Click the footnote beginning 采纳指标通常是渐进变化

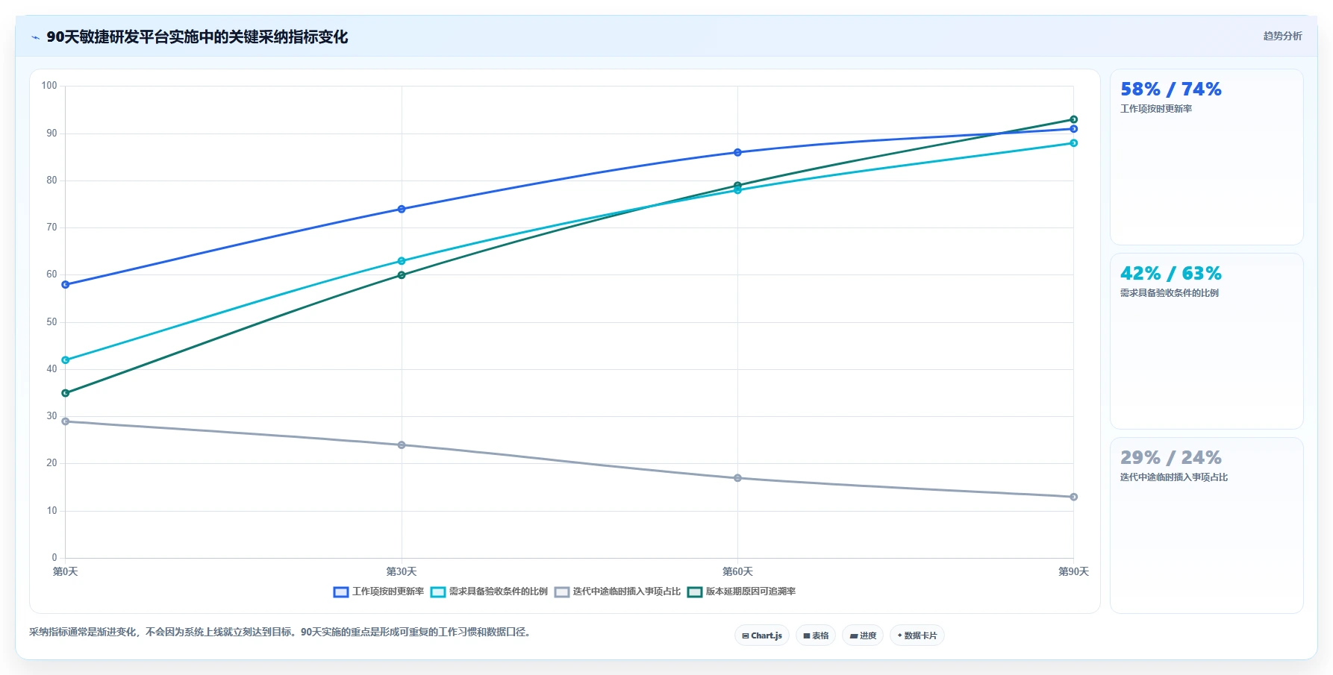pyautogui.click(x=281, y=632)
